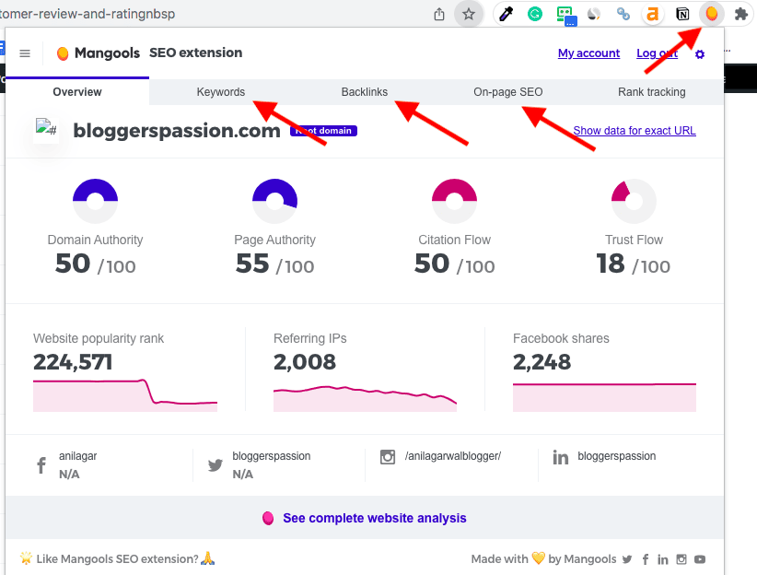Click the 2,248 Facebook shares value
The image size is (757, 575).
[x=542, y=362]
